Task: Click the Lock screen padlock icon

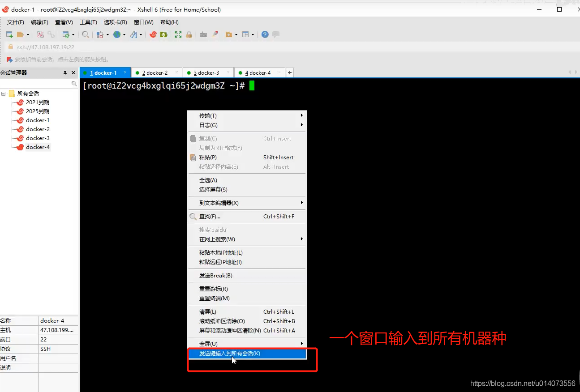Action: click(189, 34)
